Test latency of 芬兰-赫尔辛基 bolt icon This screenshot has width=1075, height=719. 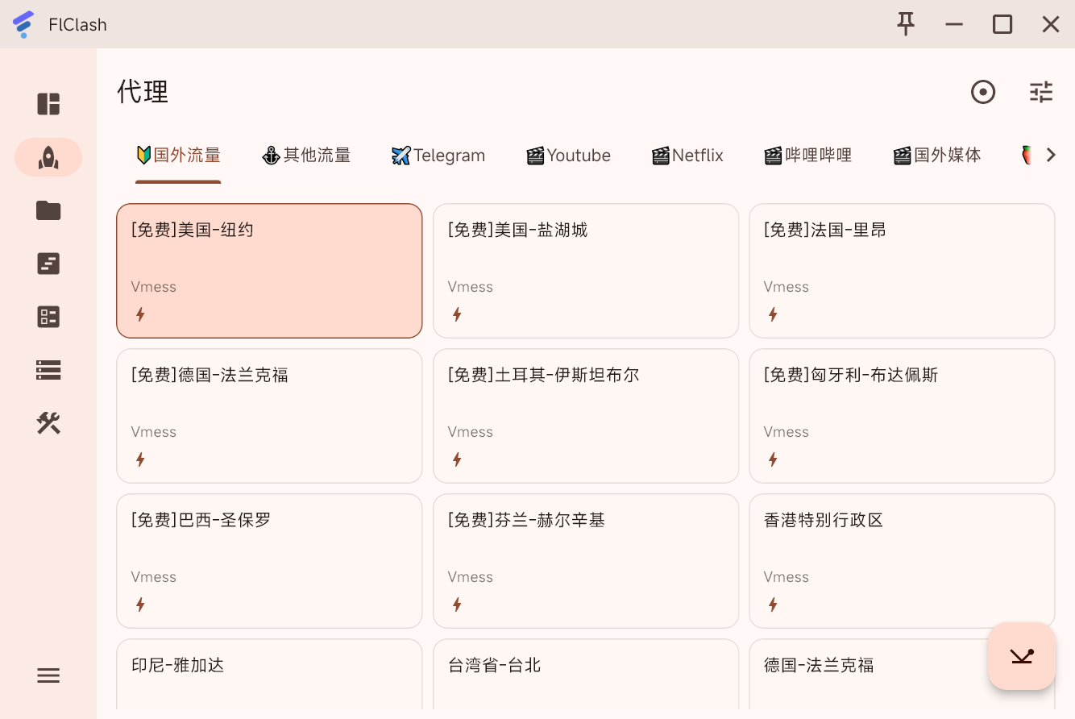click(457, 605)
